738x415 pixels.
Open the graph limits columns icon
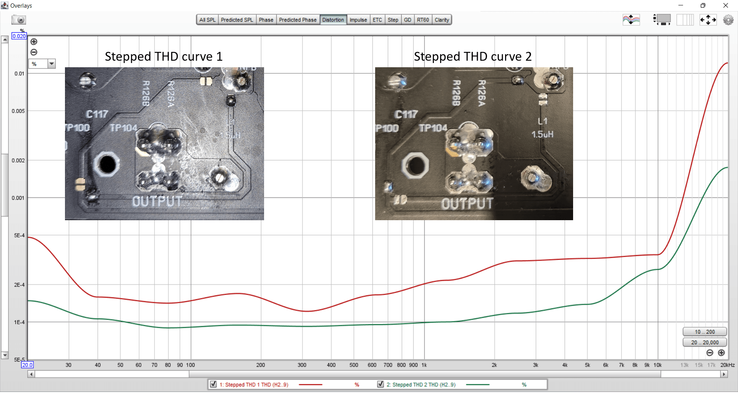click(x=685, y=20)
